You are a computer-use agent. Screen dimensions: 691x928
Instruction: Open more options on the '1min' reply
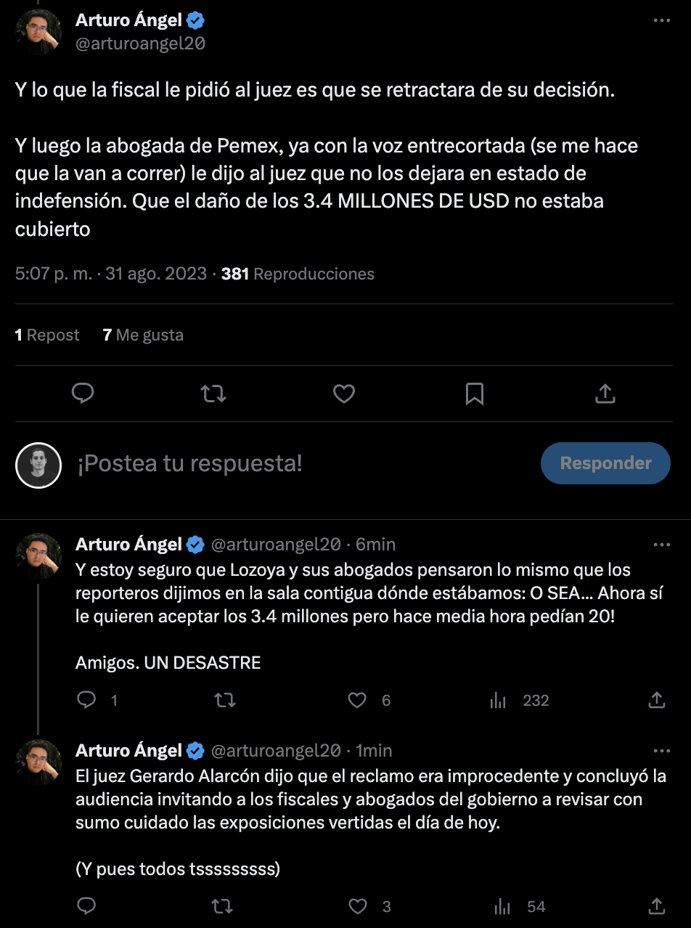[x=661, y=751]
